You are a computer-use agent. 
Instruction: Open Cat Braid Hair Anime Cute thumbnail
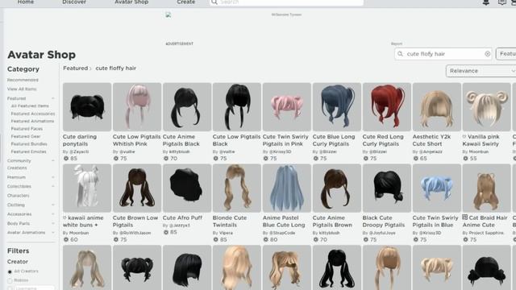pos(487,188)
